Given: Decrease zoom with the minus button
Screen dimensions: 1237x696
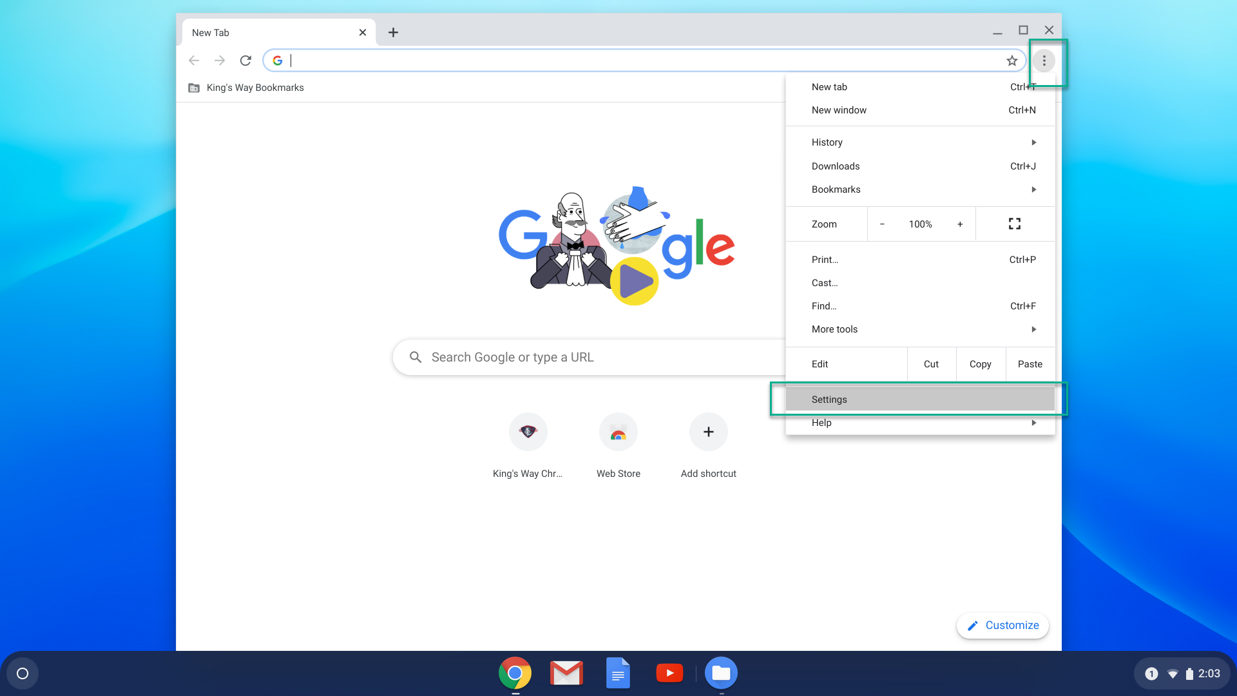Looking at the screenshot, I should click(x=882, y=224).
